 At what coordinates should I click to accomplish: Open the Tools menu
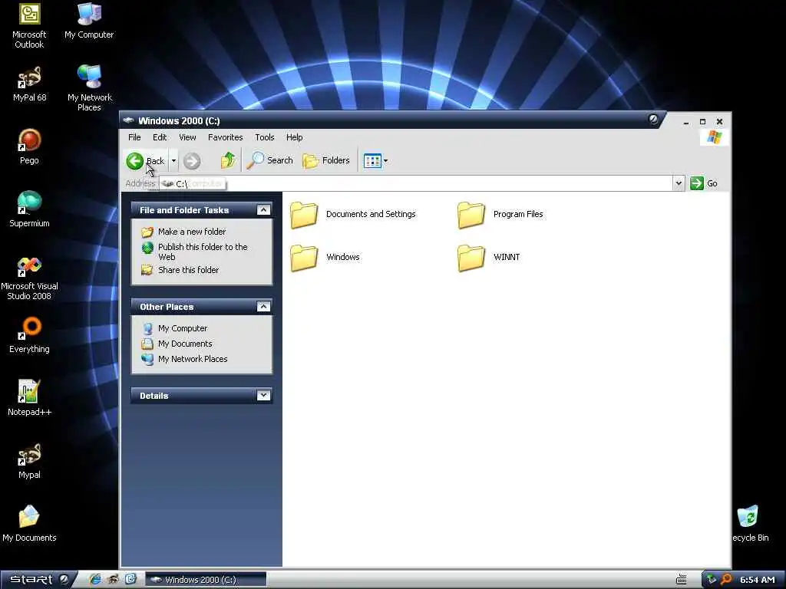(x=264, y=137)
